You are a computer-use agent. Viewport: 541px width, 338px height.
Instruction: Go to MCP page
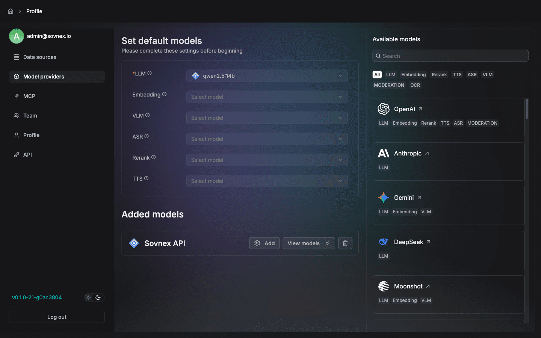click(x=57, y=96)
